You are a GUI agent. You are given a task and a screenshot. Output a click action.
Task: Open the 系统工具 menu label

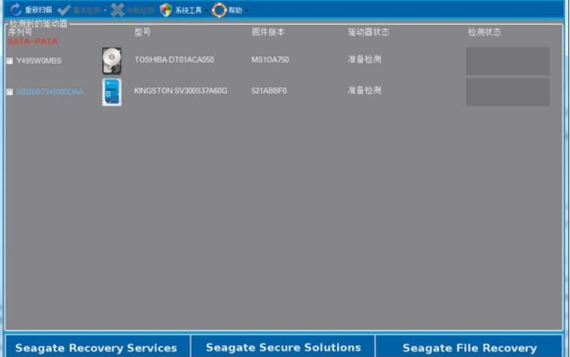[x=188, y=11]
